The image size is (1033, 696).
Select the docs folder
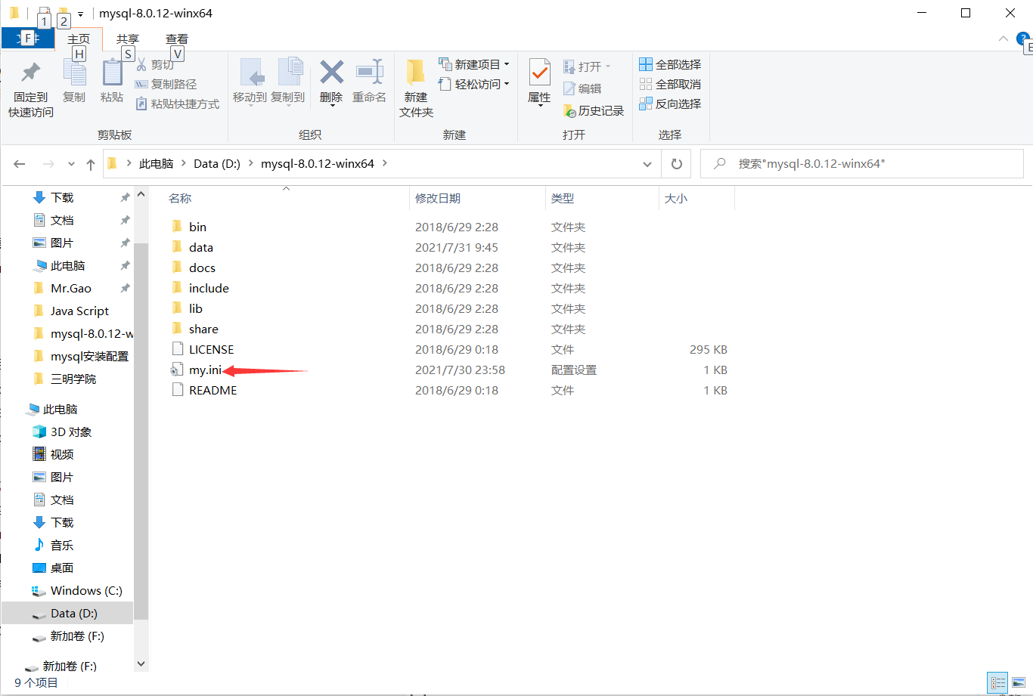pos(202,268)
